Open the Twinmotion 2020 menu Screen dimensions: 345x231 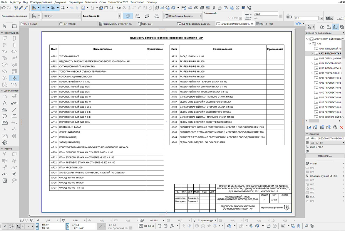click(118, 2)
